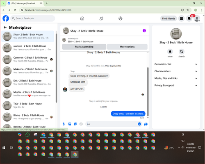The height and width of the screenshot is (164, 205).
Task: Click the 6019135293 phone number message
Action: [77, 89]
